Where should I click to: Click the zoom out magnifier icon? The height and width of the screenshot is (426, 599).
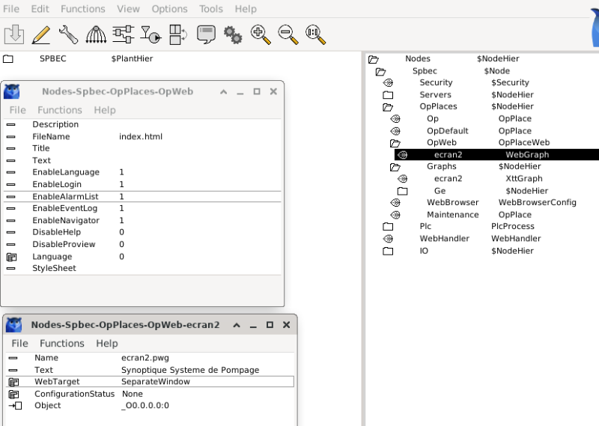pos(288,34)
